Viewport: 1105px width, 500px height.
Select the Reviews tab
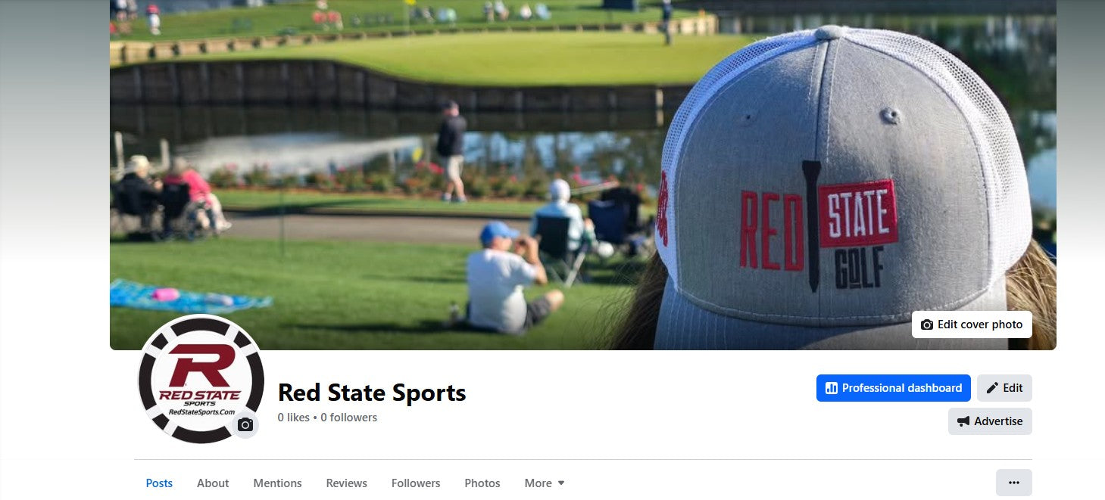point(347,483)
